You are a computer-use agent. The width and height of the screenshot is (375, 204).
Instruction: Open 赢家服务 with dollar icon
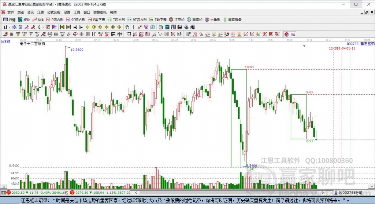pos(233,20)
